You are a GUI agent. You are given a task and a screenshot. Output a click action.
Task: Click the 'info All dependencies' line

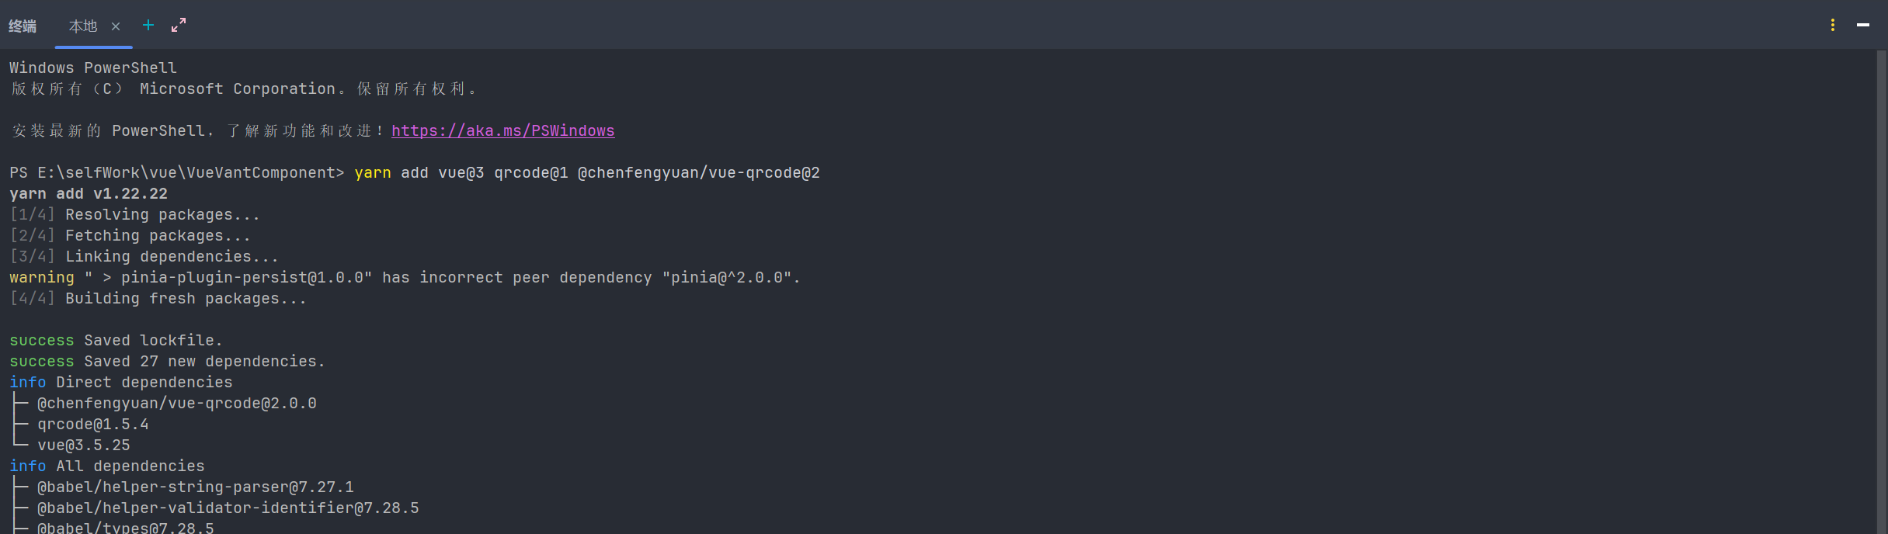[x=107, y=466]
